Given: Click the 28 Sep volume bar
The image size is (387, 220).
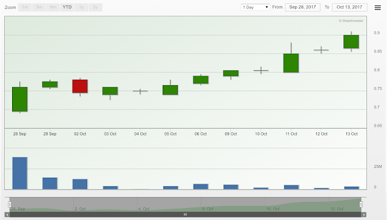Looking at the screenshot, I should [20, 173].
